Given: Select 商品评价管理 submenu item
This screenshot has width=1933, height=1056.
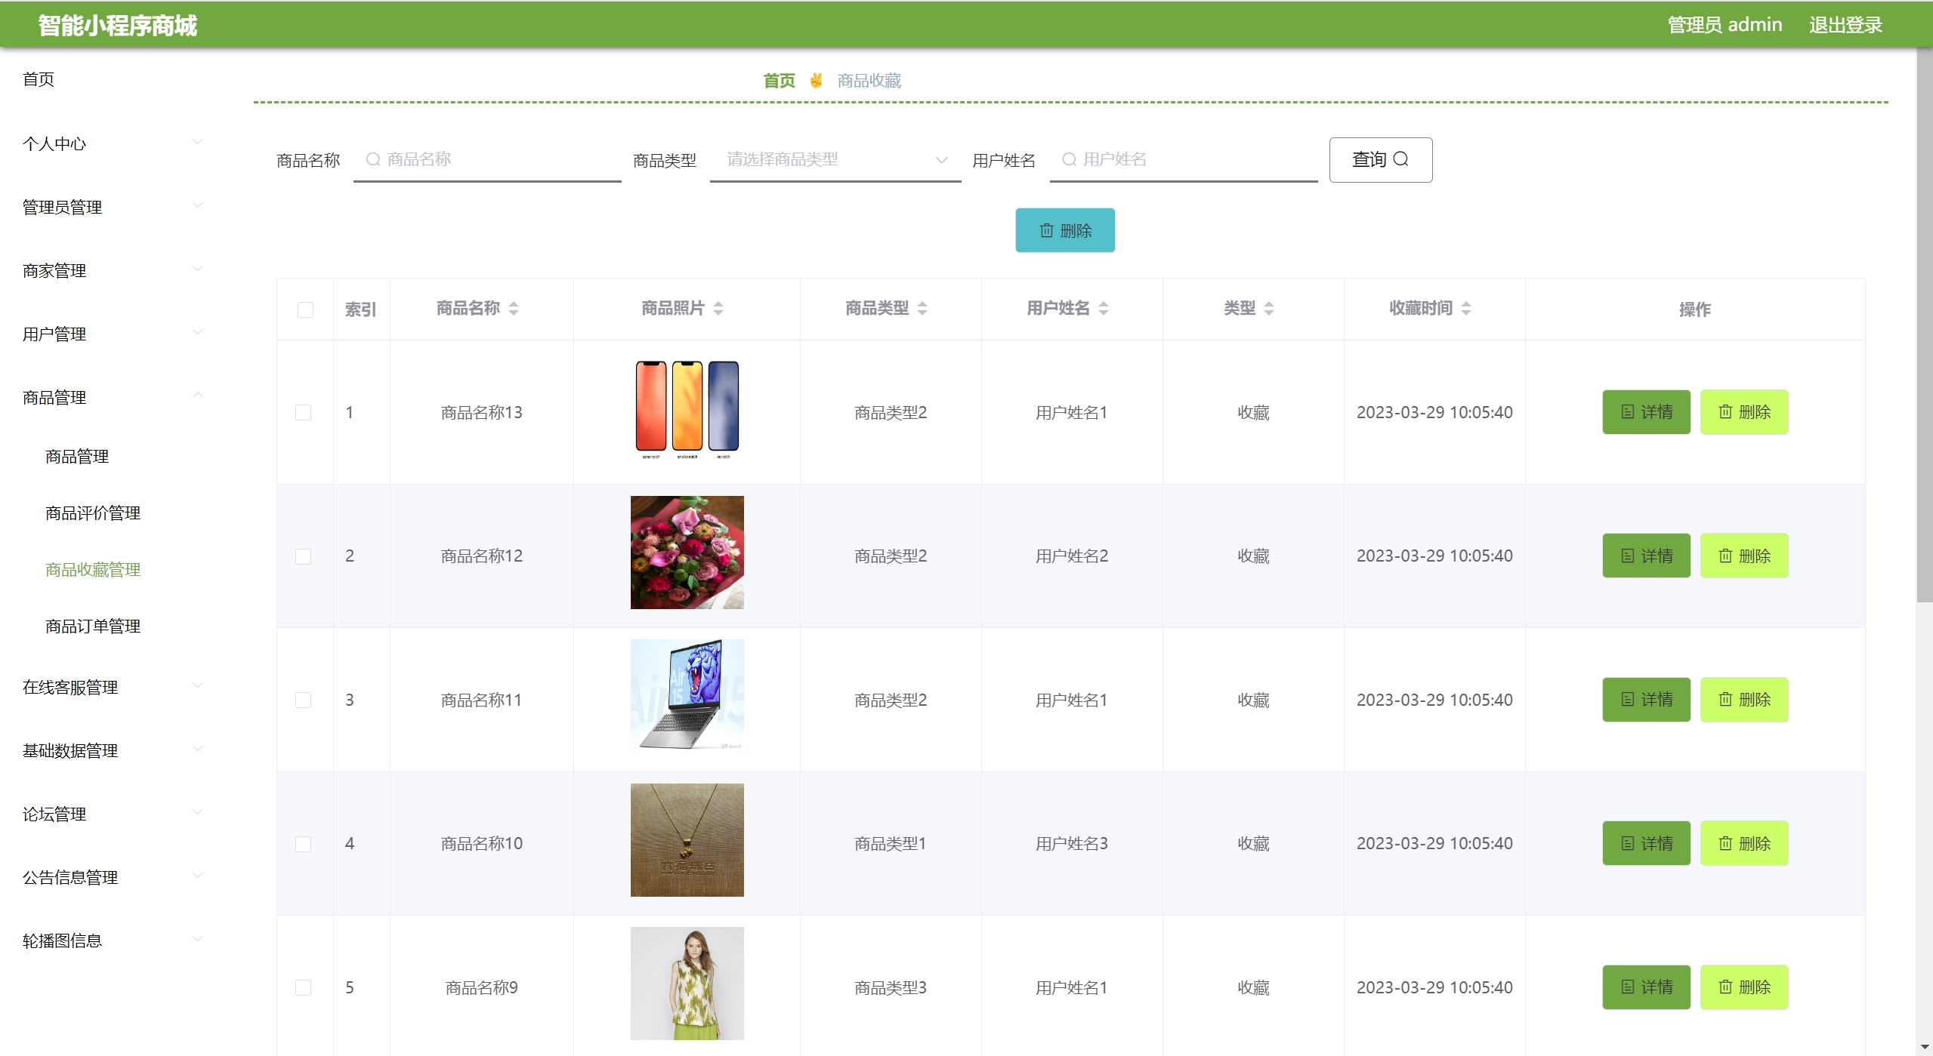Looking at the screenshot, I should tap(93, 513).
